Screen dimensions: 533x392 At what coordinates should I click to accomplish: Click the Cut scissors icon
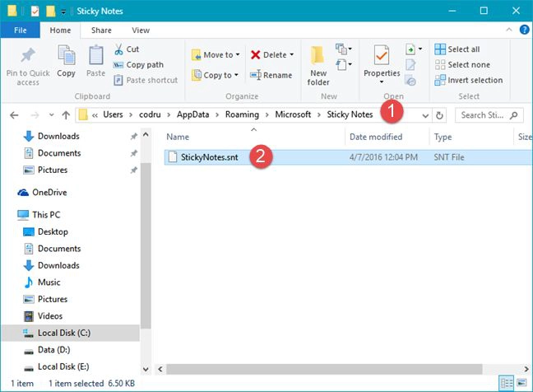pyautogui.click(x=118, y=49)
